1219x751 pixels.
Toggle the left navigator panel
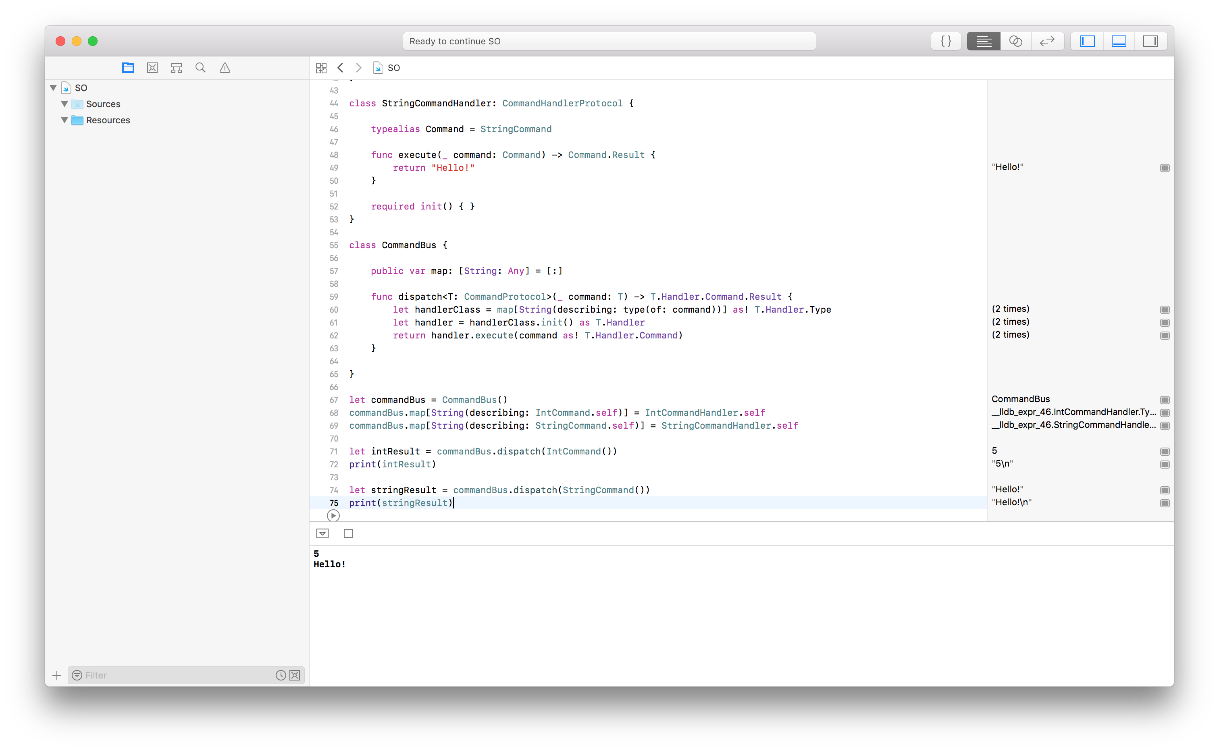[1087, 41]
